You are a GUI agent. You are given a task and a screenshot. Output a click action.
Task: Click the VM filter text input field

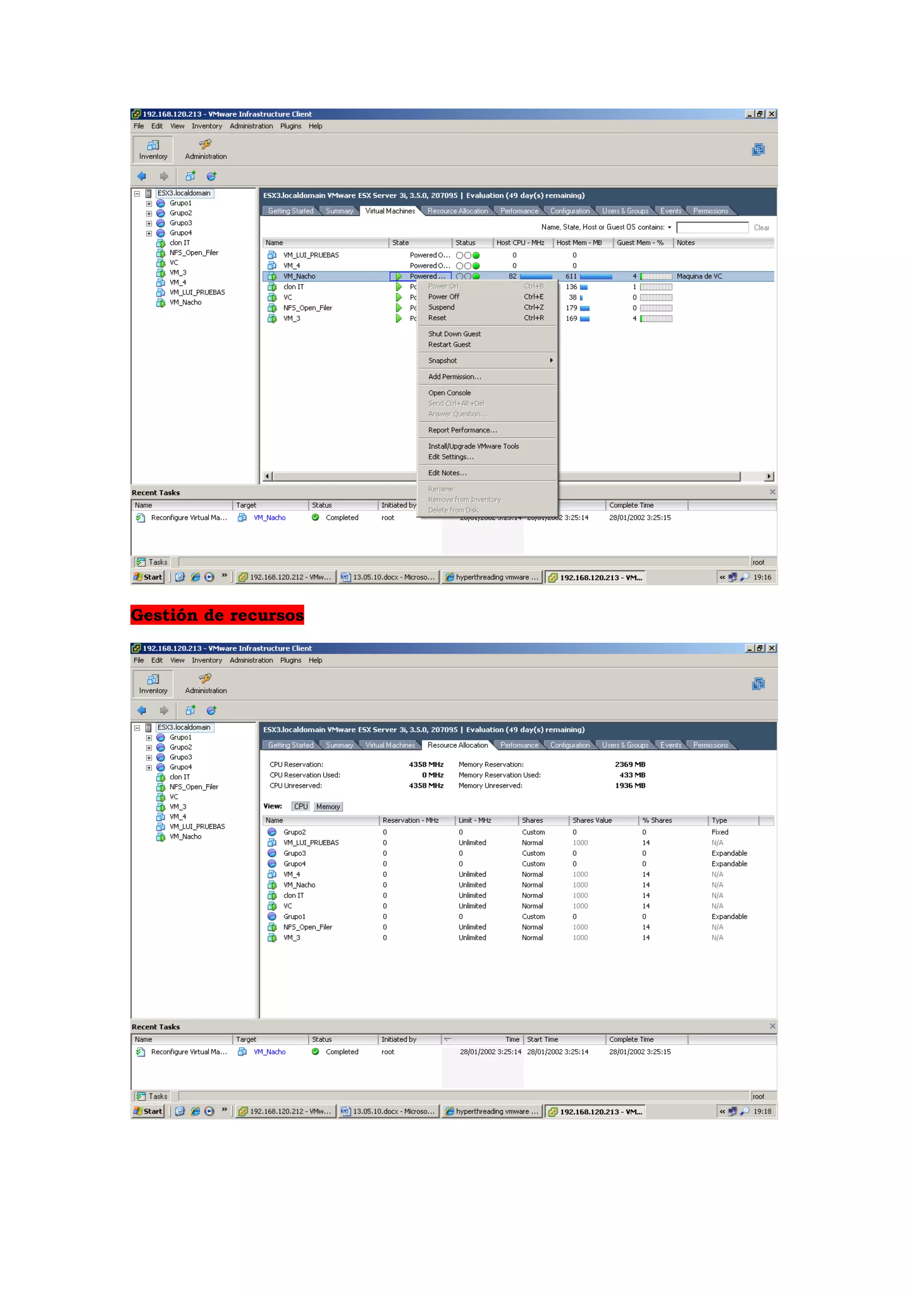coord(712,227)
